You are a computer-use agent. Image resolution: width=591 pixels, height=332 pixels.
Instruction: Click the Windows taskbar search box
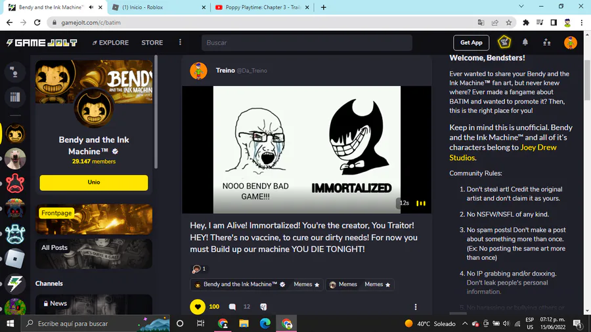click(95, 323)
